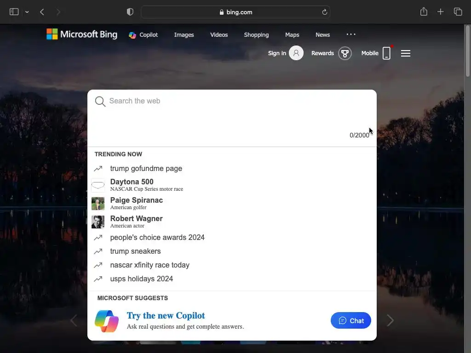
Task: Open the Shopping tab
Action: 256,35
